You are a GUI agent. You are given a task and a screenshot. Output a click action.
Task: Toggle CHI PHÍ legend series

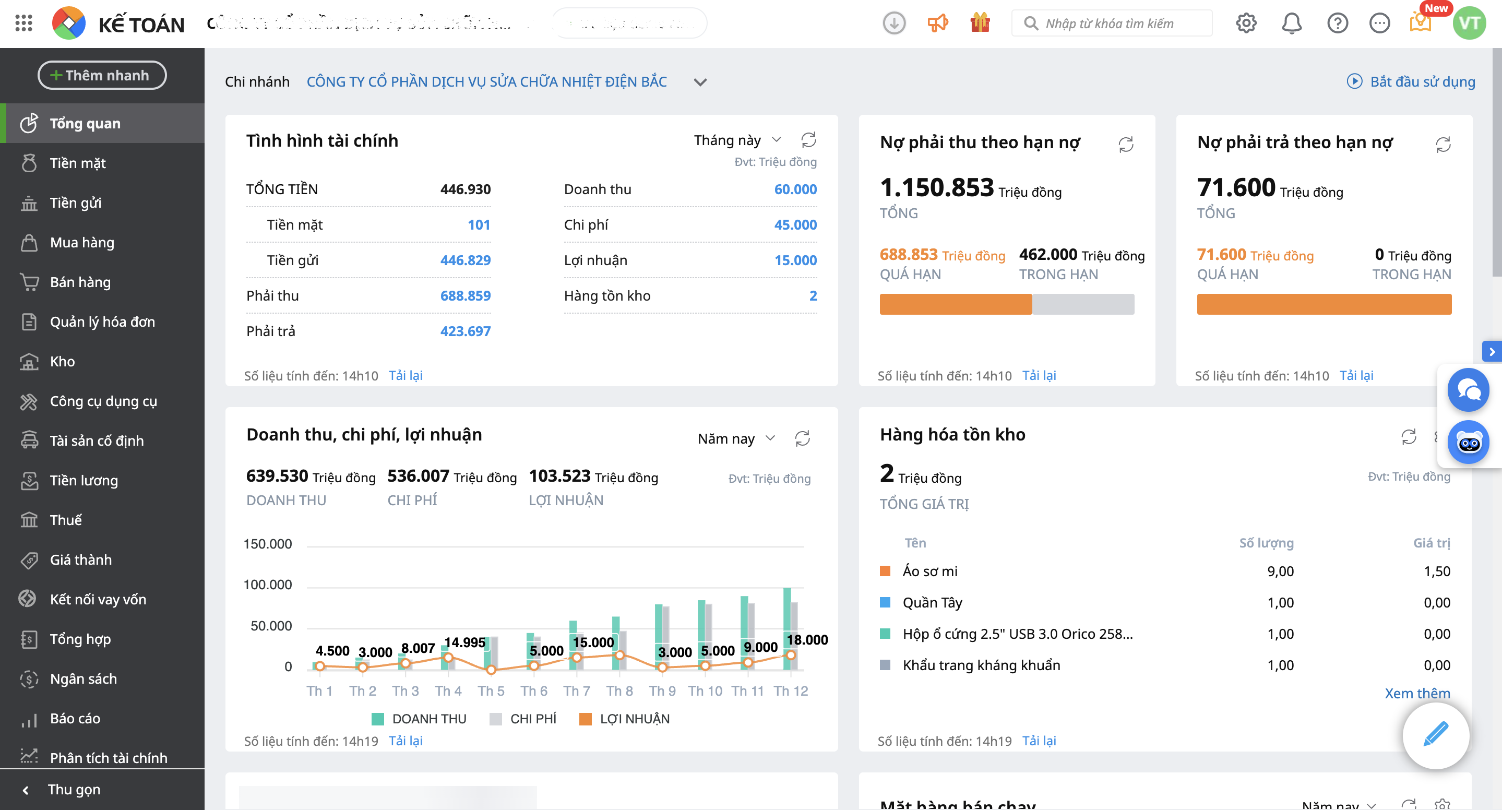point(523,719)
